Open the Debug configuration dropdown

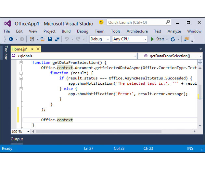(x=100, y=39)
